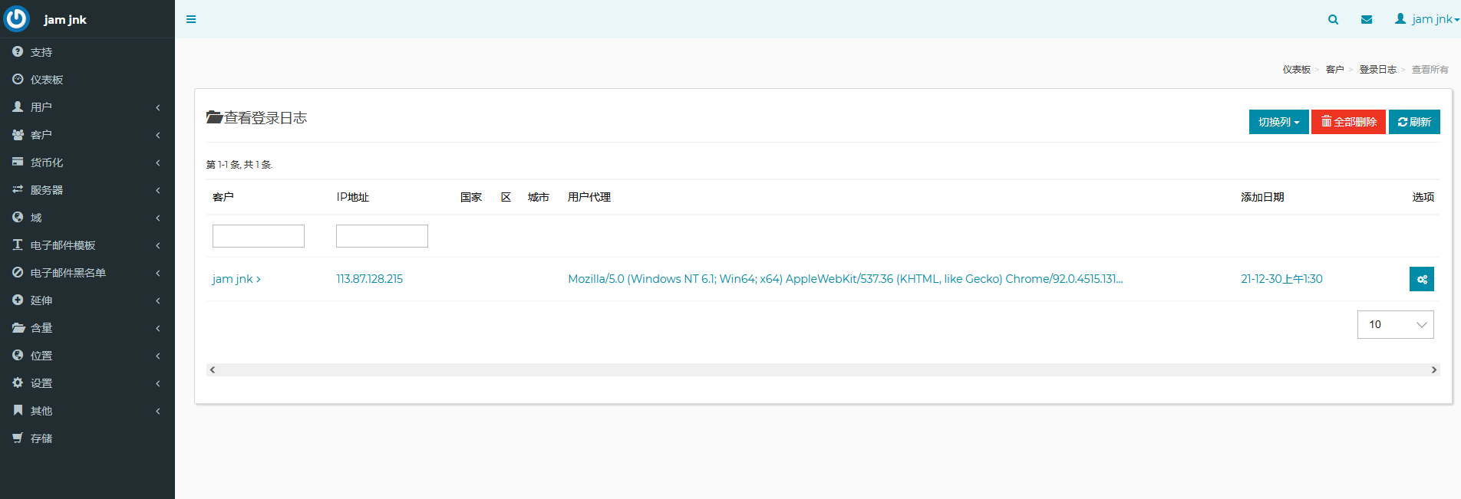Open the jam jnk user account menu
The image size is (1461, 499).
click(x=1427, y=19)
